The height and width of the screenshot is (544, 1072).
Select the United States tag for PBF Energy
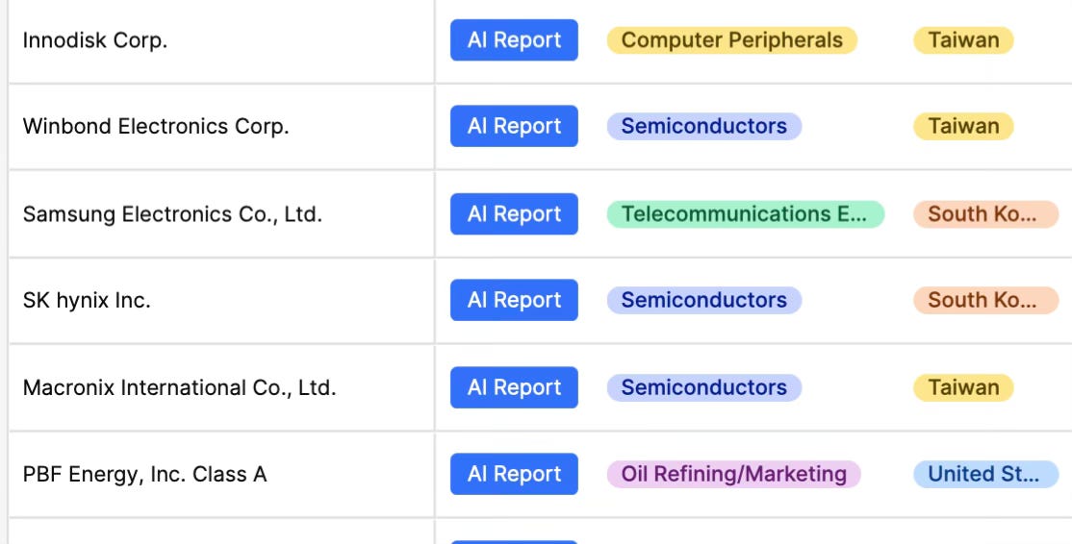[x=985, y=475]
